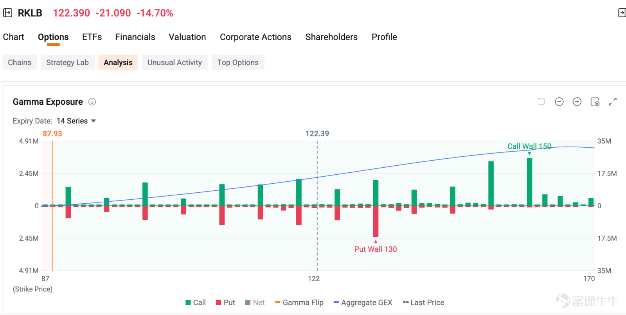The width and height of the screenshot is (626, 315).
Task: Expand Gamma Exposure chart to fullscreen
Action: click(613, 102)
